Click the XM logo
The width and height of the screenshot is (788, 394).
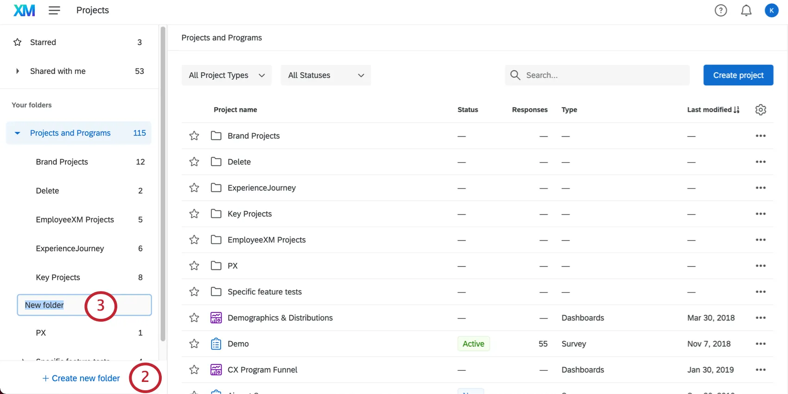24,10
